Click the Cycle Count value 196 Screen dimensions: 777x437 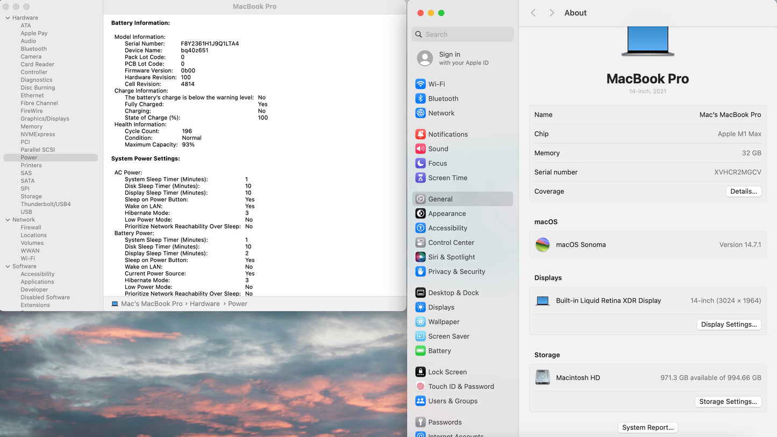tap(187, 131)
